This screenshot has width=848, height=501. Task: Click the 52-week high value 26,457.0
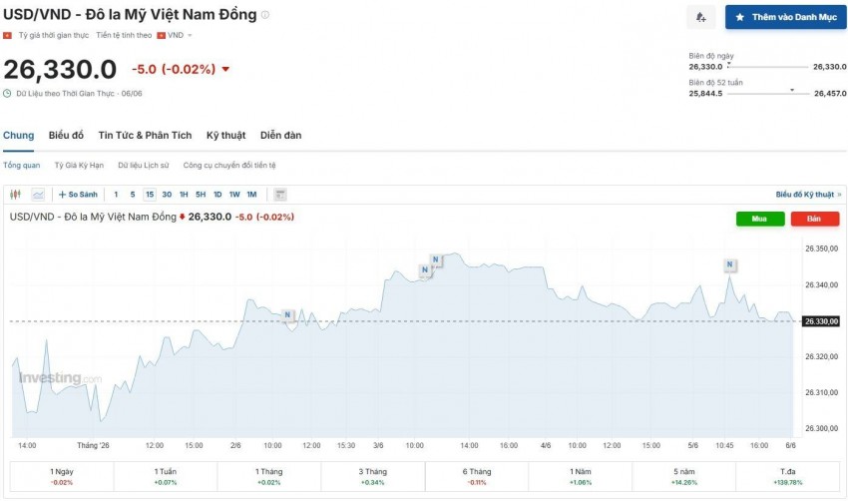(830, 94)
